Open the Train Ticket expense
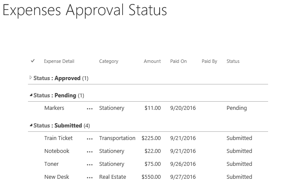This screenshot has width=281, height=196. pos(59,138)
